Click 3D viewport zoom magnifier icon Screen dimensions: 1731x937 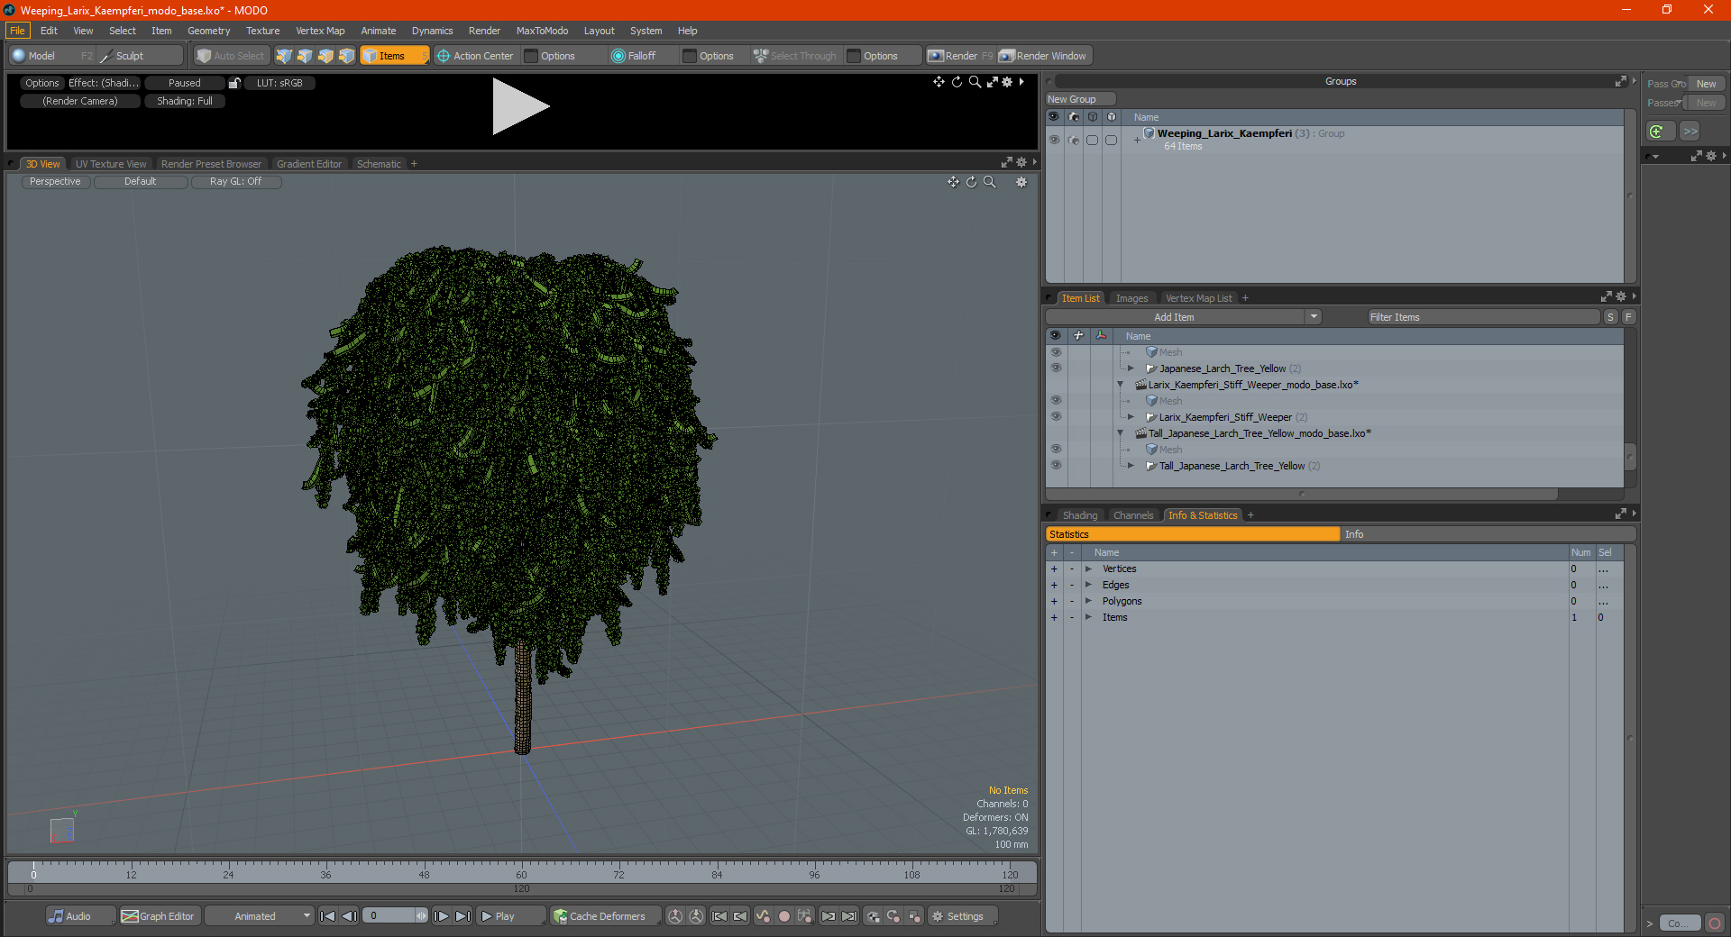pyautogui.click(x=989, y=182)
